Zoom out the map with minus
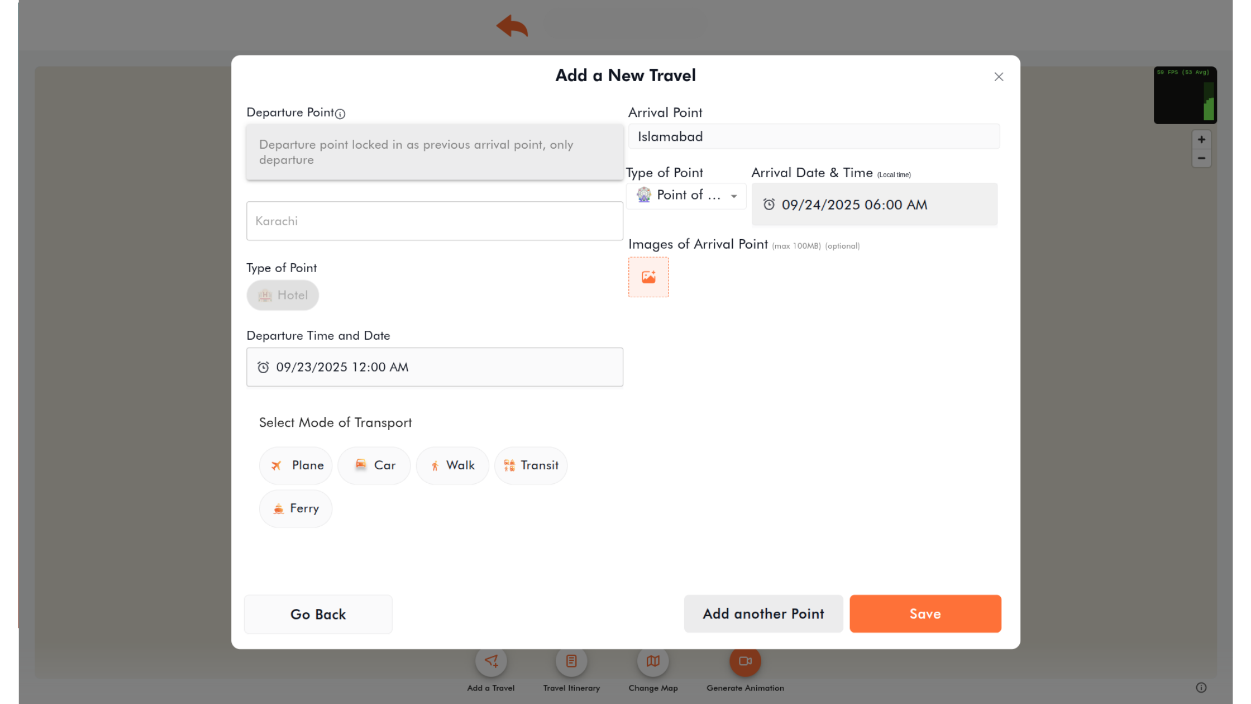The height and width of the screenshot is (704, 1251). click(1201, 158)
